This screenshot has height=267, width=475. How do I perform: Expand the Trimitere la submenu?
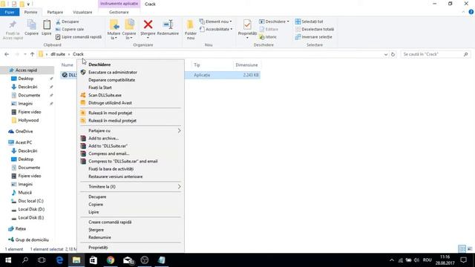(131, 186)
